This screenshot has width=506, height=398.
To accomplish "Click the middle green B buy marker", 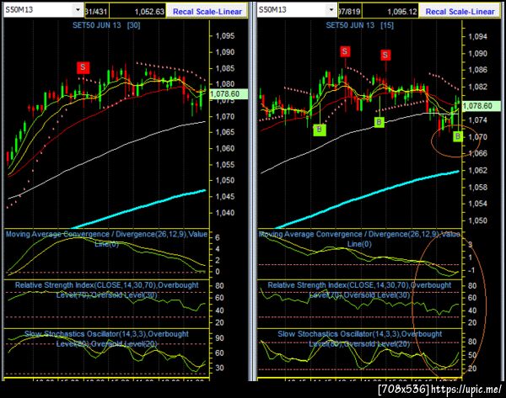I will coord(379,122).
